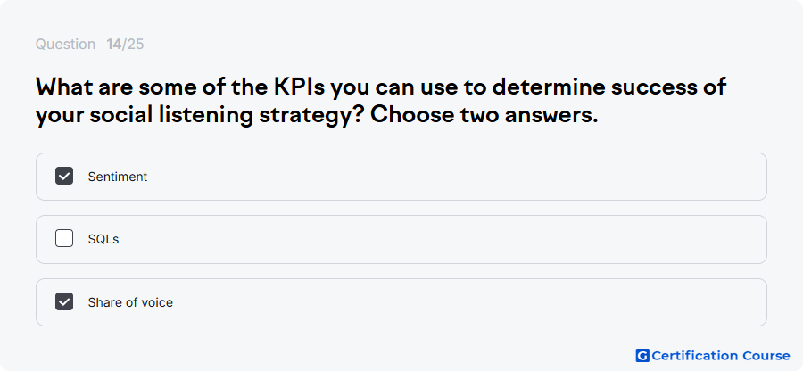This screenshot has height=371, width=803.
Task: Tick the SQLs checkbox
Action: click(x=64, y=238)
